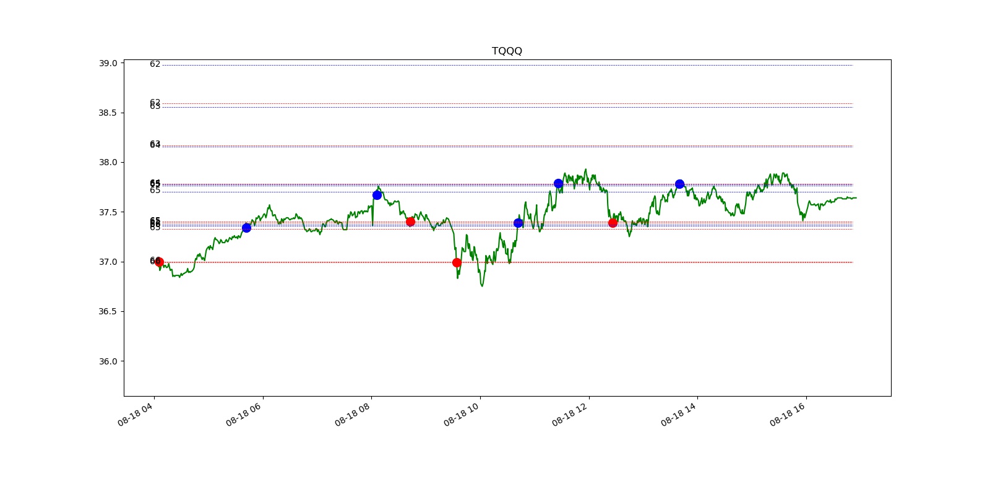990x495 pixels.
Task: Click the 08-18 10 x-axis label
Action: tap(462, 414)
